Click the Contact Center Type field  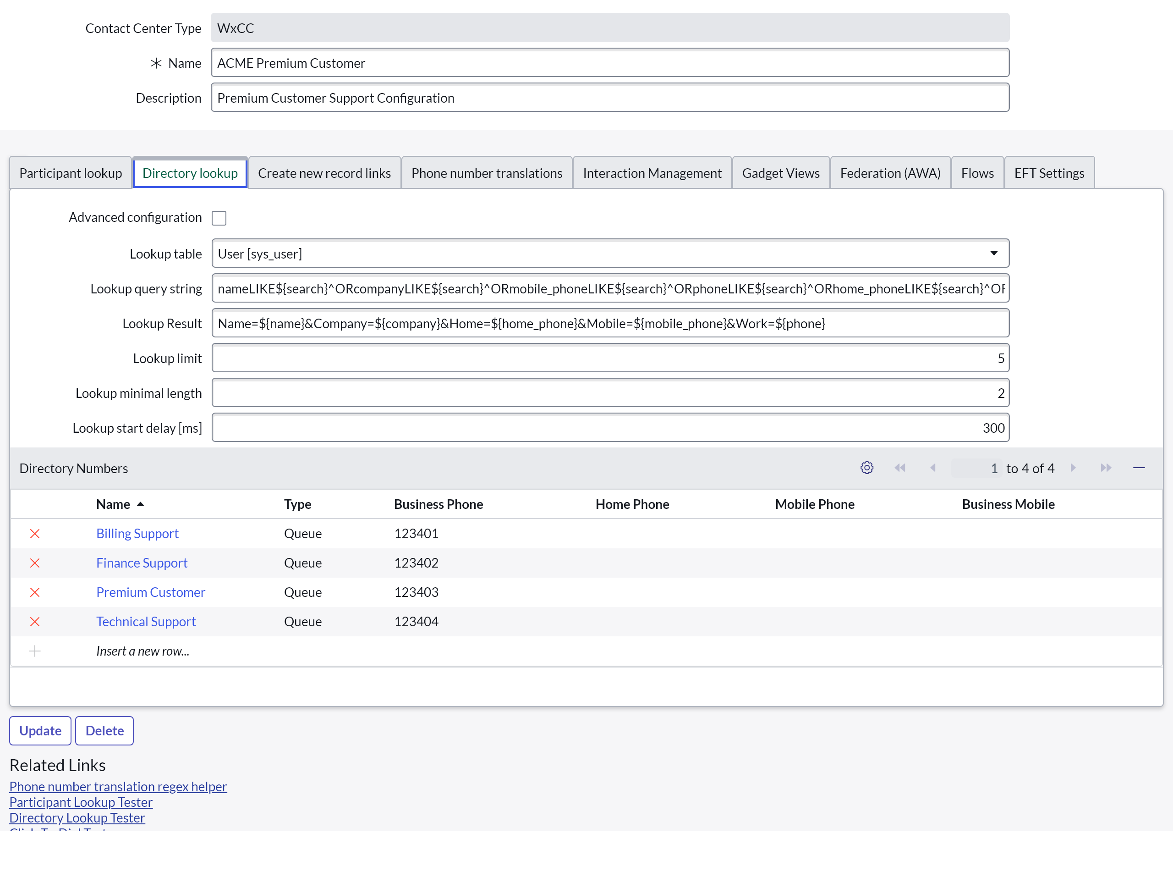click(x=610, y=28)
